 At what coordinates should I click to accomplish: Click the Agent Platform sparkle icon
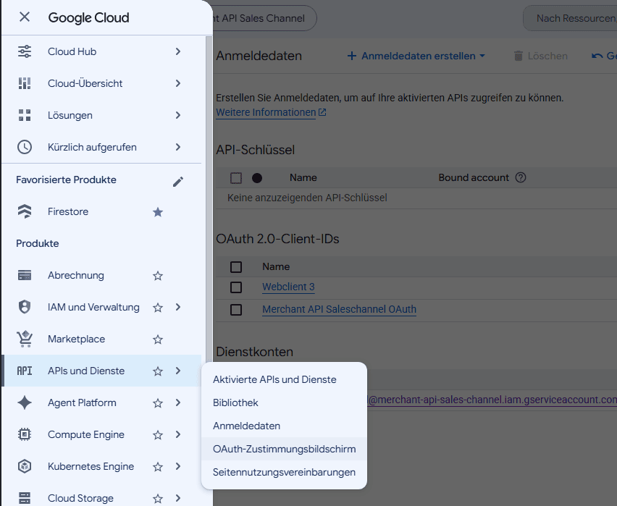(x=25, y=403)
